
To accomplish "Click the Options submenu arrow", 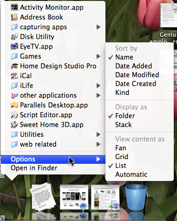I will click(98, 159).
